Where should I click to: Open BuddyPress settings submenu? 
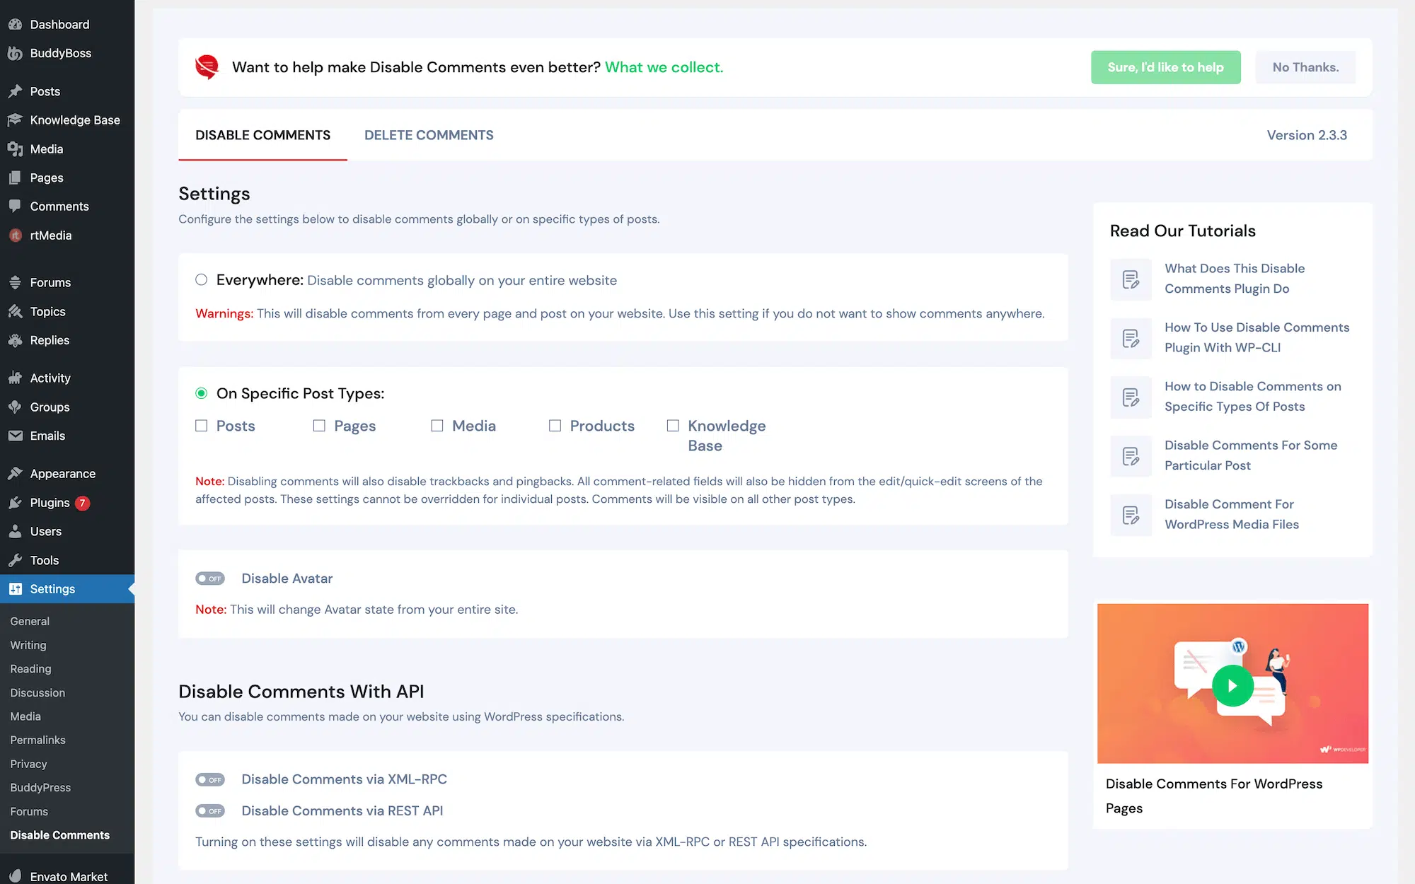pyautogui.click(x=40, y=788)
